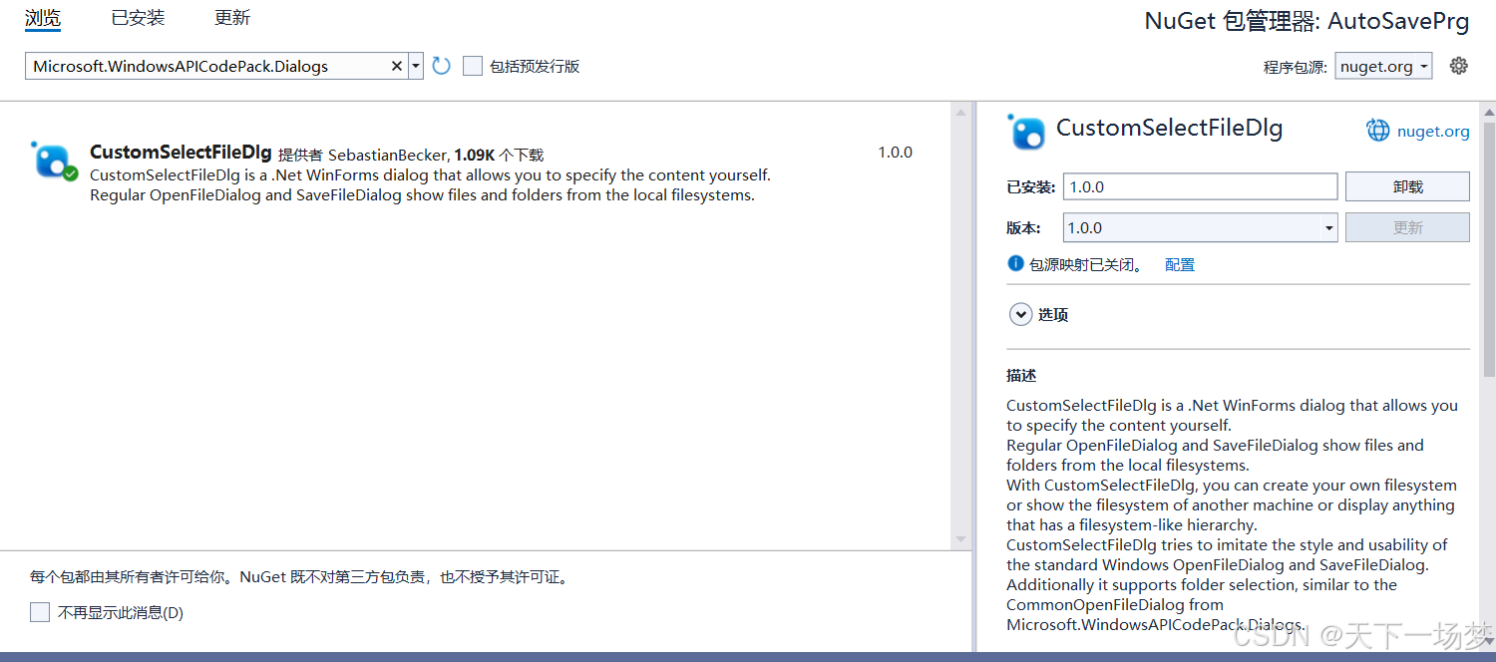The image size is (1496, 662).
Task: Click the 1.09K 个下载 download count
Action: point(499,155)
